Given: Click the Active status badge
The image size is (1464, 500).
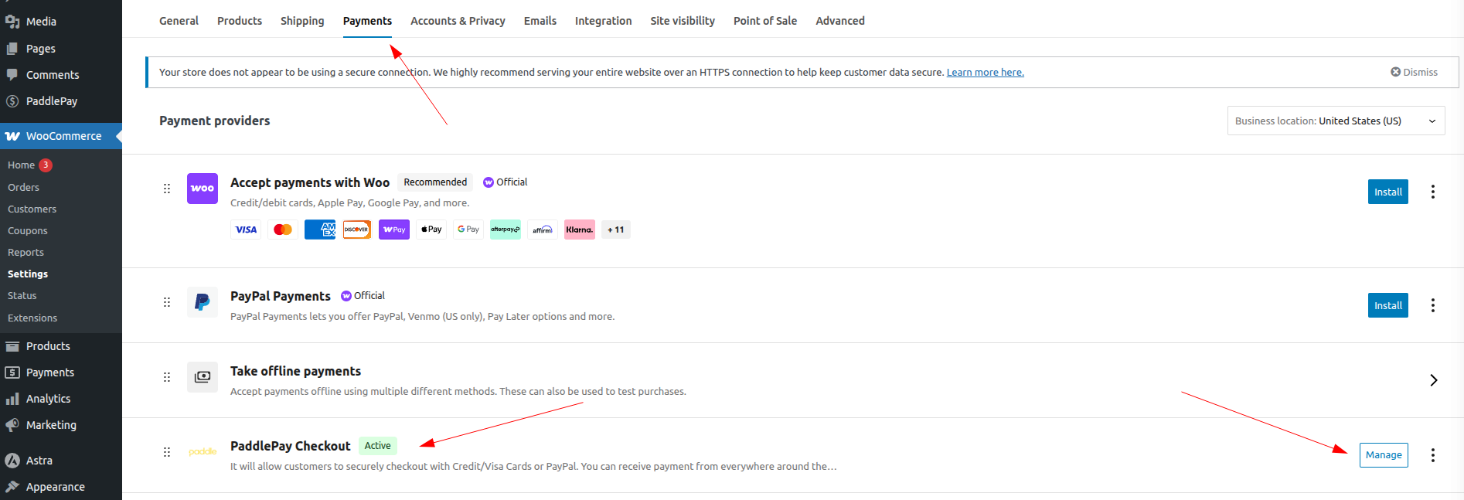Looking at the screenshot, I should pyautogui.click(x=378, y=446).
